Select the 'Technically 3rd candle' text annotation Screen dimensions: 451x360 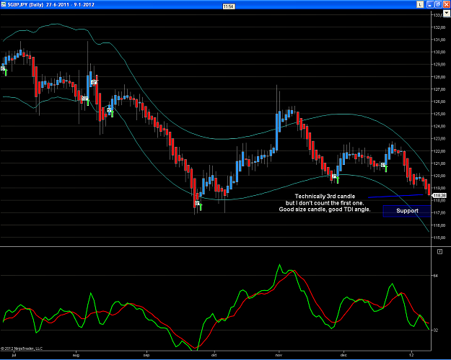click(x=325, y=203)
